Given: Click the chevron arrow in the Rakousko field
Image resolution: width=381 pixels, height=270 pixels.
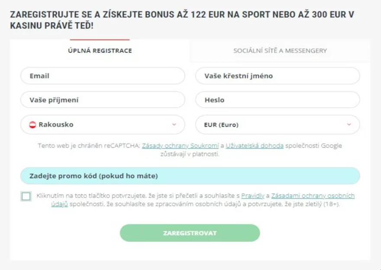Looking at the screenshot, I should (174, 124).
